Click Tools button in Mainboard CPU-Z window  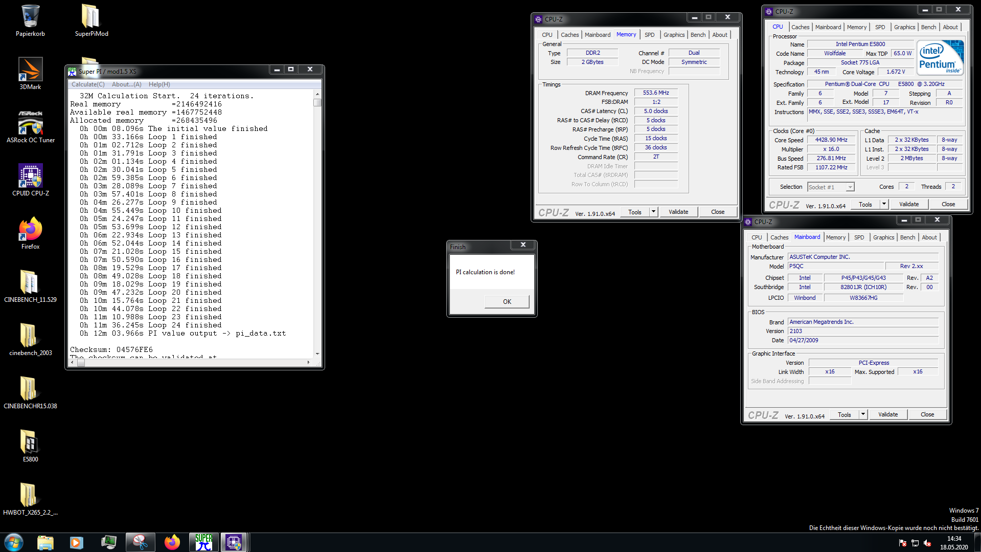[x=845, y=414]
